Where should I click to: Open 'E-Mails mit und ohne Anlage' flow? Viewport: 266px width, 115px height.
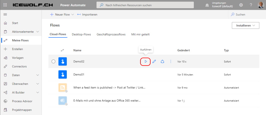pos(107,101)
